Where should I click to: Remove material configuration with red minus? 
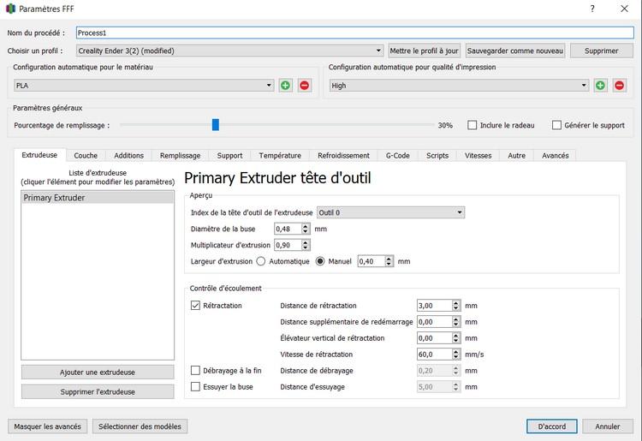pyautogui.click(x=304, y=85)
